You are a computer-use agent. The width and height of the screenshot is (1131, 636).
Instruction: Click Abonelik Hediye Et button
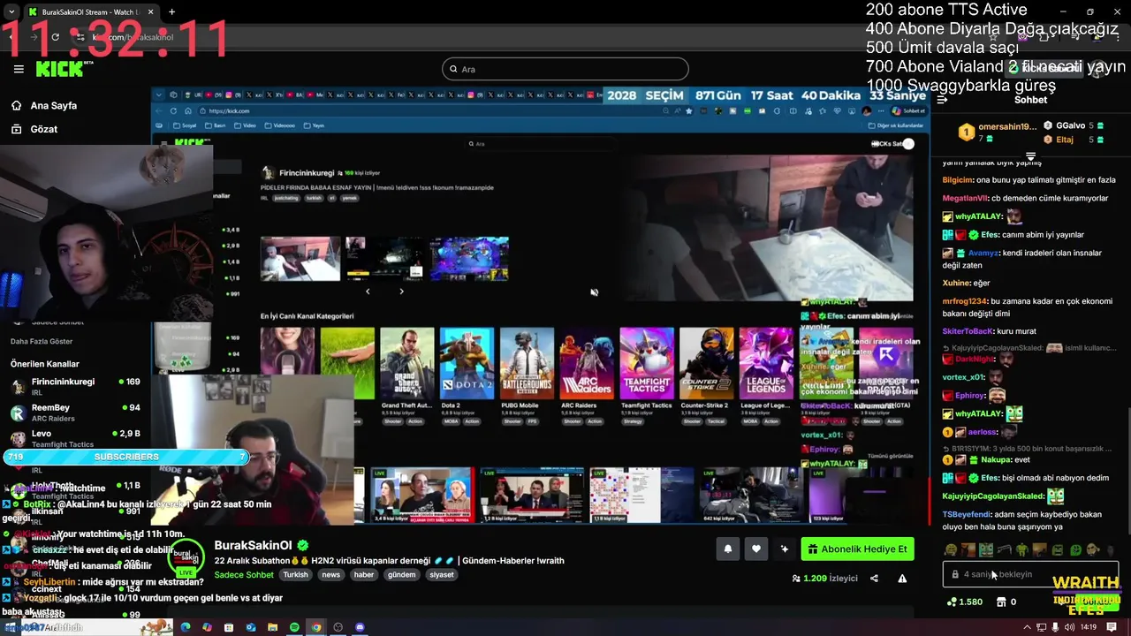pyautogui.click(x=857, y=549)
